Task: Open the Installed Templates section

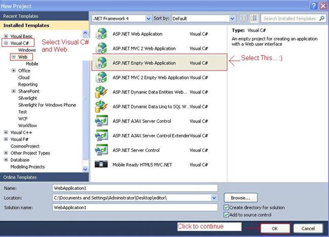Action: (x=44, y=25)
